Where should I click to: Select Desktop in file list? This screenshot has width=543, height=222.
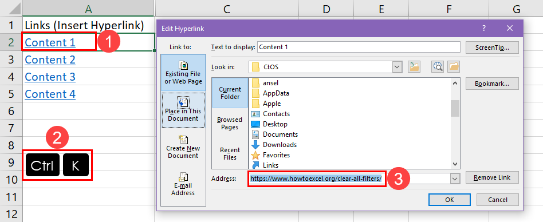coord(269,124)
